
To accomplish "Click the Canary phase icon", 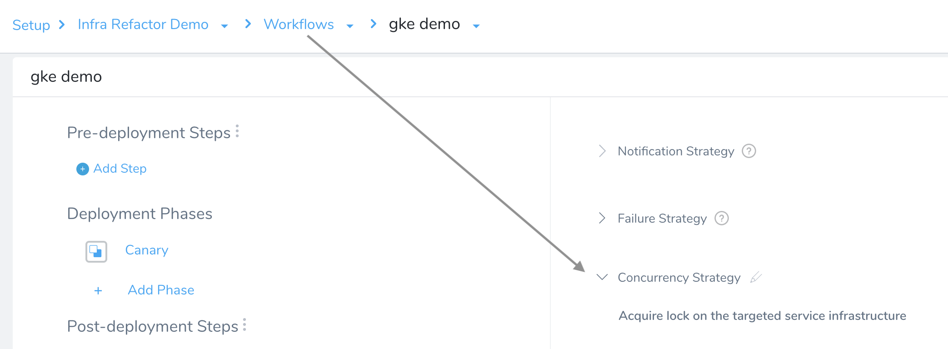I will tap(96, 251).
